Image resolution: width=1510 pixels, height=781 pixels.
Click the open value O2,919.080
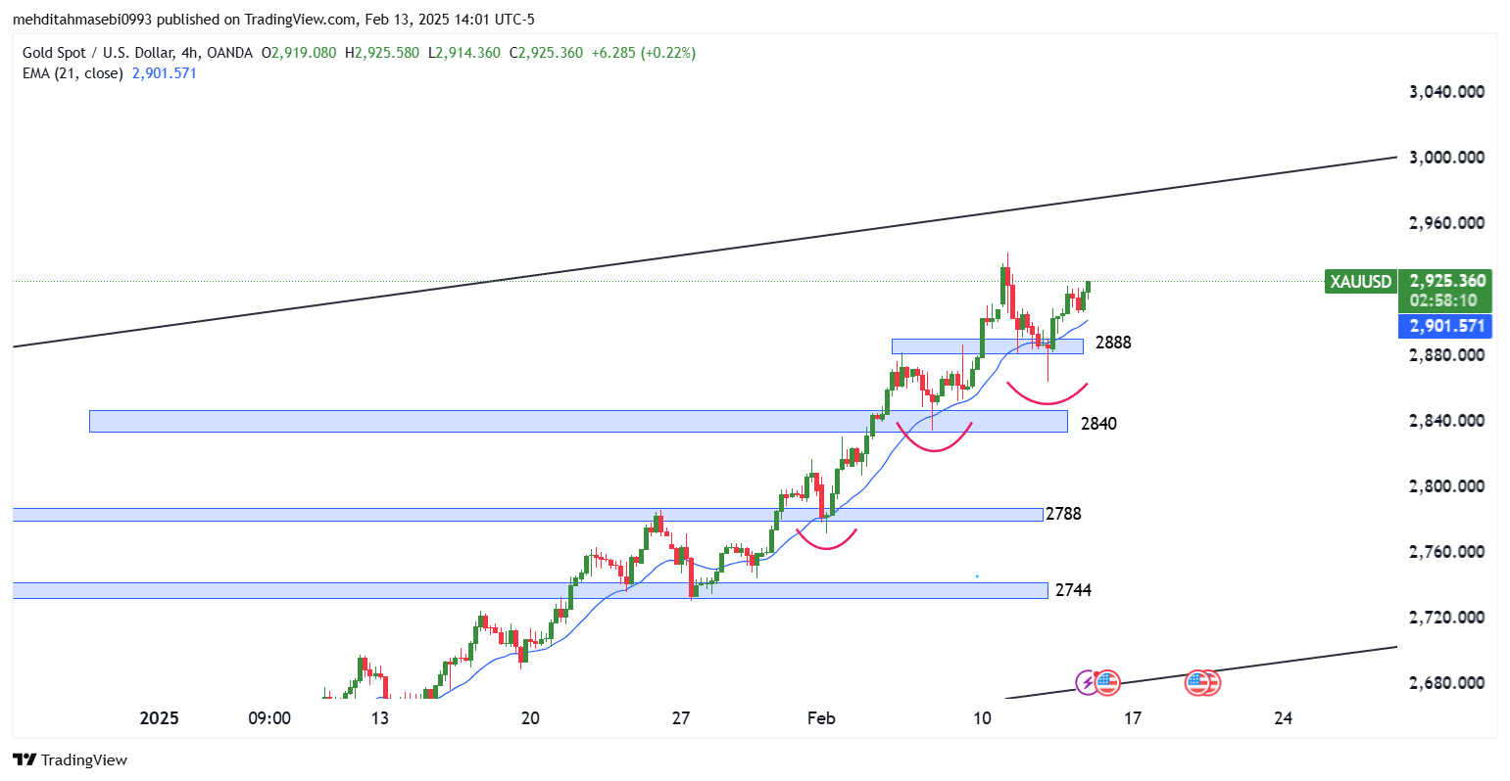click(x=299, y=53)
